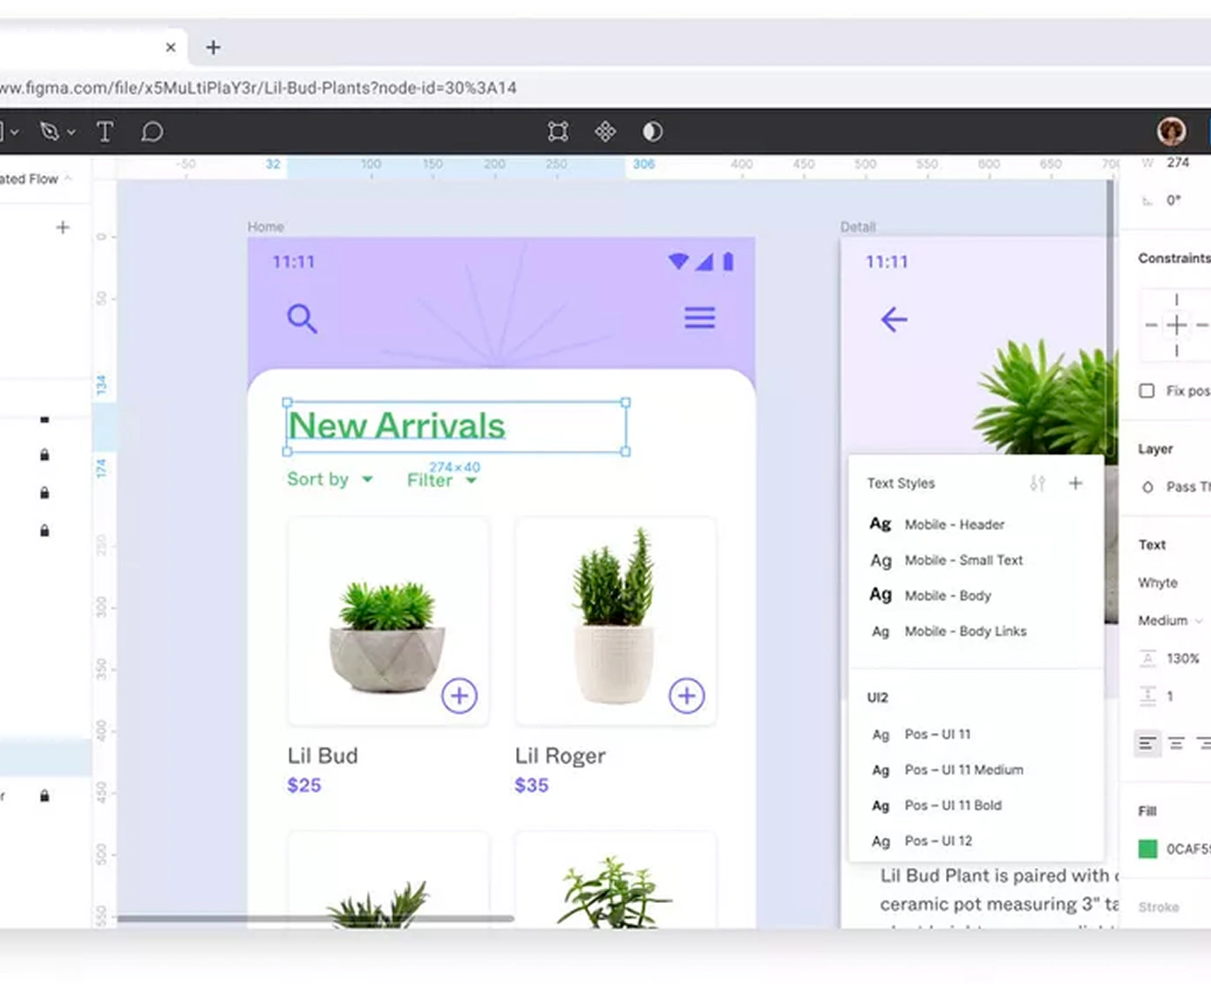1211x984 pixels.
Task: Click the $35 price text
Action: pos(532,785)
